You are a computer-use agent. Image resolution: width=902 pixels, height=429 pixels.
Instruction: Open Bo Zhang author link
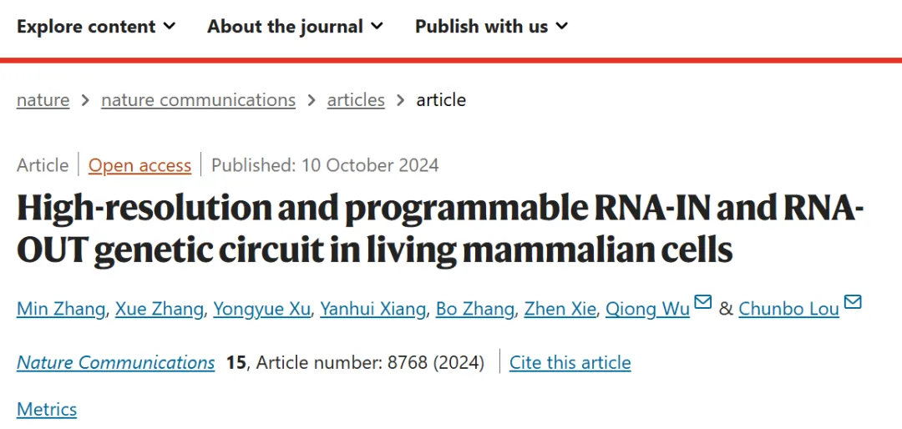[x=474, y=310]
